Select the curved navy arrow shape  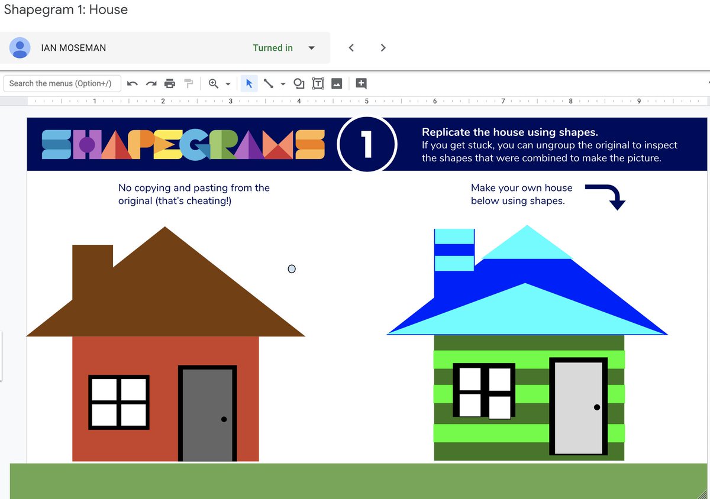click(606, 196)
